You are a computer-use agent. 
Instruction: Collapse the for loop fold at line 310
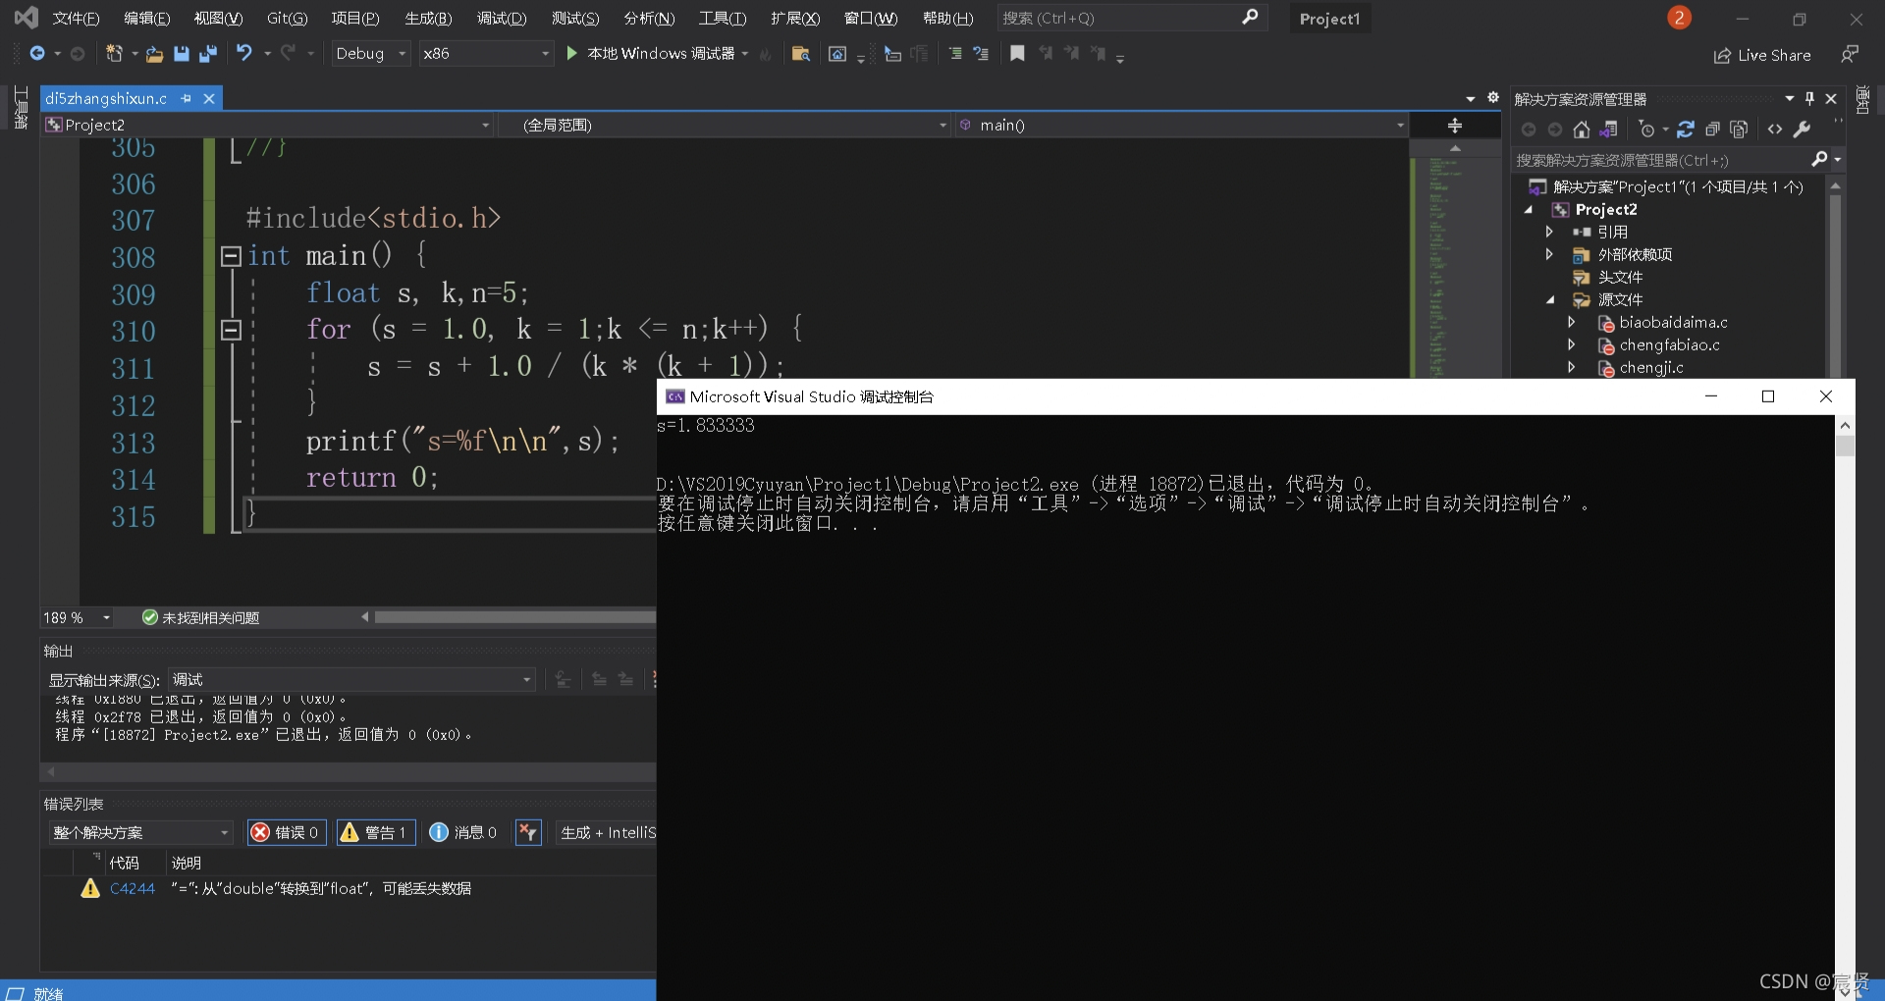pyautogui.click(x=231, y=331)
